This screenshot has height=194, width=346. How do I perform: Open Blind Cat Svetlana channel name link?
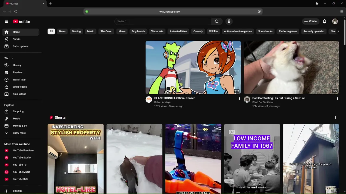click(x=262, y=102)
